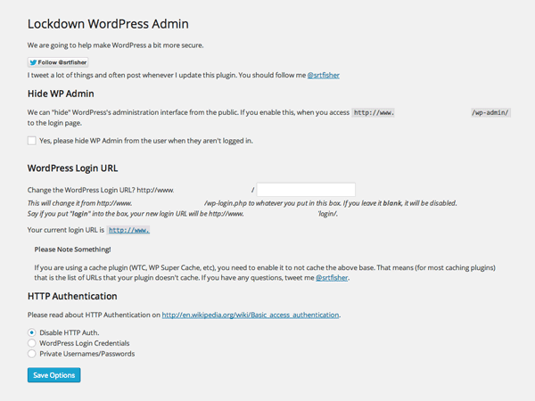Viewport: 535px width, 401px height.
Task: Select the Disable HTTP Auth radio button
Action: coord(32,332)
